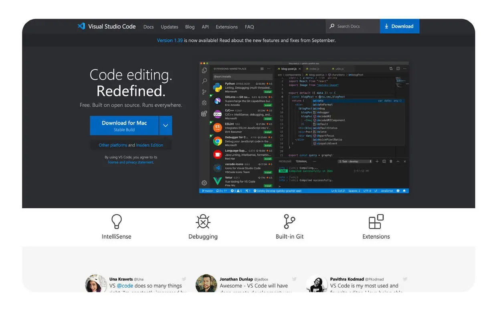
Task: Click into the Search Docs field
Action: coord(353,26)
